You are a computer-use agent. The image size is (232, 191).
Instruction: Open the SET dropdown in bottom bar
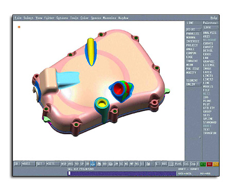41,164
